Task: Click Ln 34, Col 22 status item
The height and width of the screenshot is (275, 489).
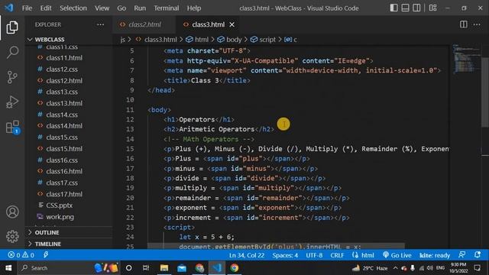Action: coord(247,255)
